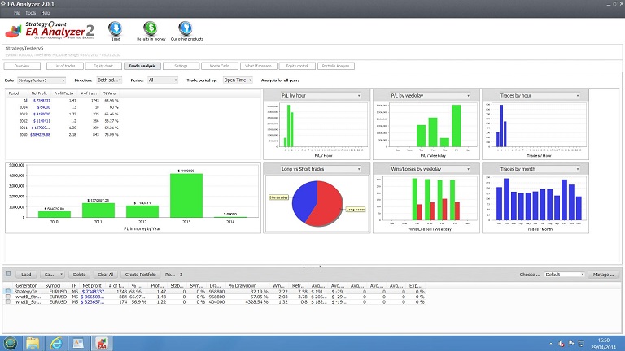The height and width of the screenshot is (351, 625).
Task: Click the Net profit column header
Action: tap(92, 285)
